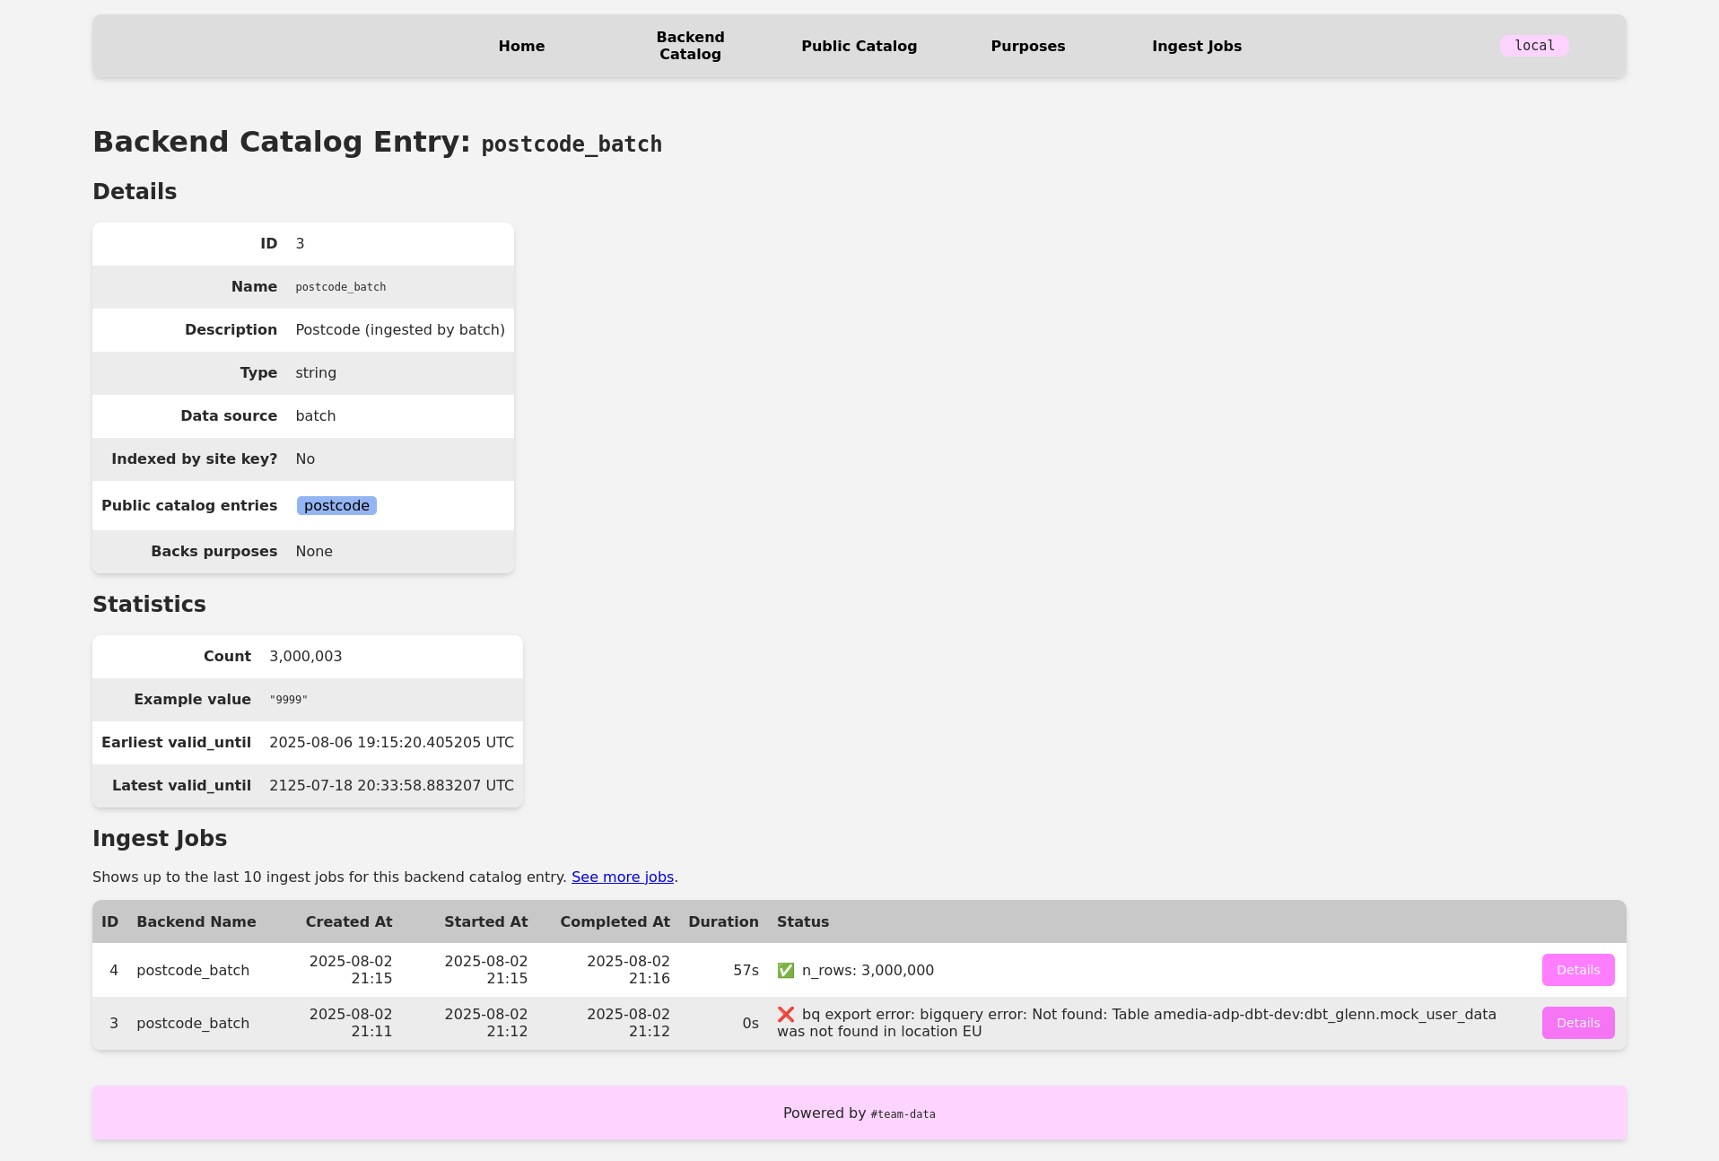Open Details for ingest job 4

(1577, 970)
